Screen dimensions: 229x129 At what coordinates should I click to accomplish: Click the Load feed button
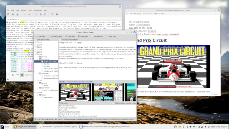point(40,36)
